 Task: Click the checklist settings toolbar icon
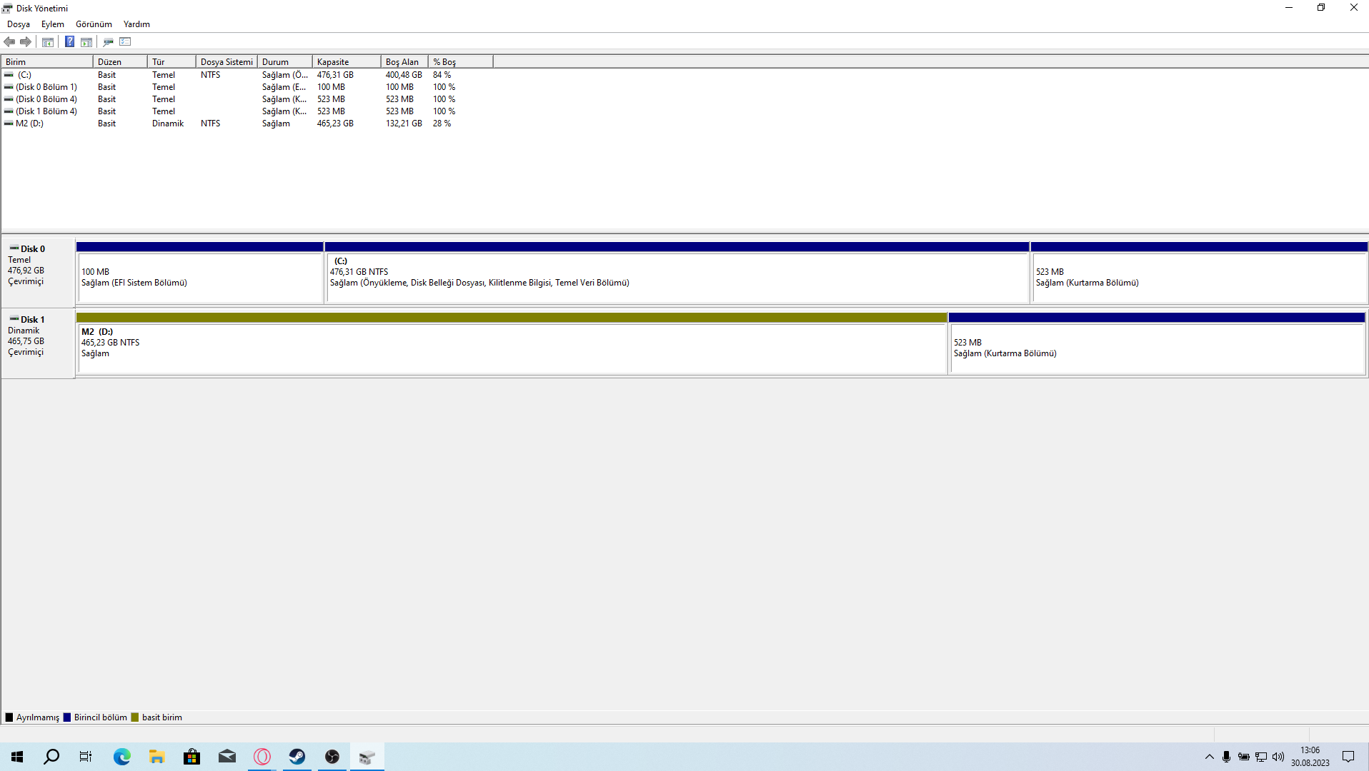pyautogui.click(x=125, y=42)
